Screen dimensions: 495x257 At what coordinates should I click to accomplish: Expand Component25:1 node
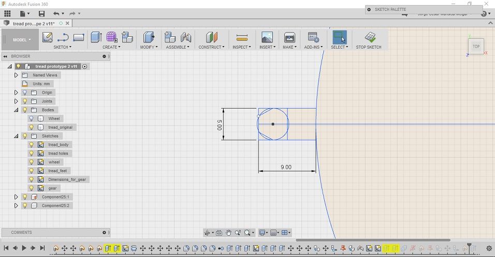tap(16, 197)
